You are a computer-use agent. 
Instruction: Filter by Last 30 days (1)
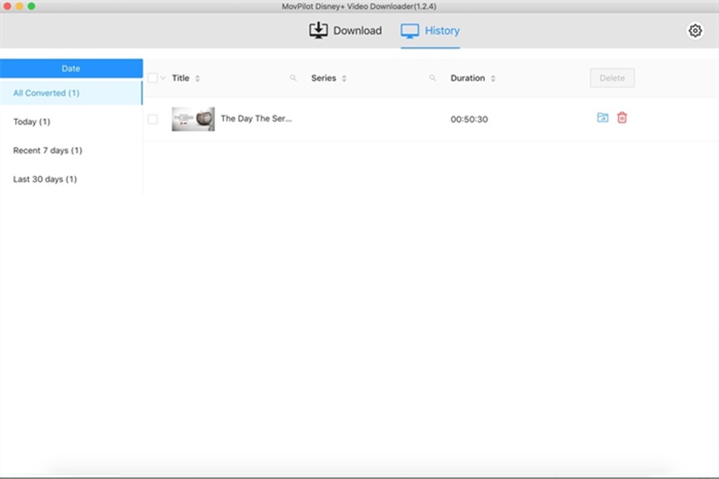(45, 179)
